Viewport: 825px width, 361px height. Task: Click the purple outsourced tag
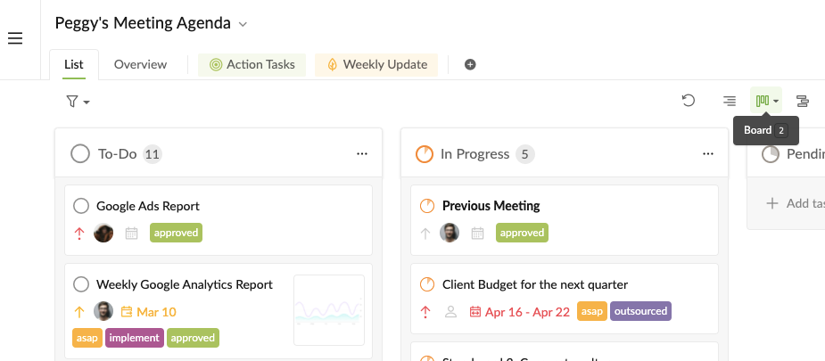coord(640,311)
